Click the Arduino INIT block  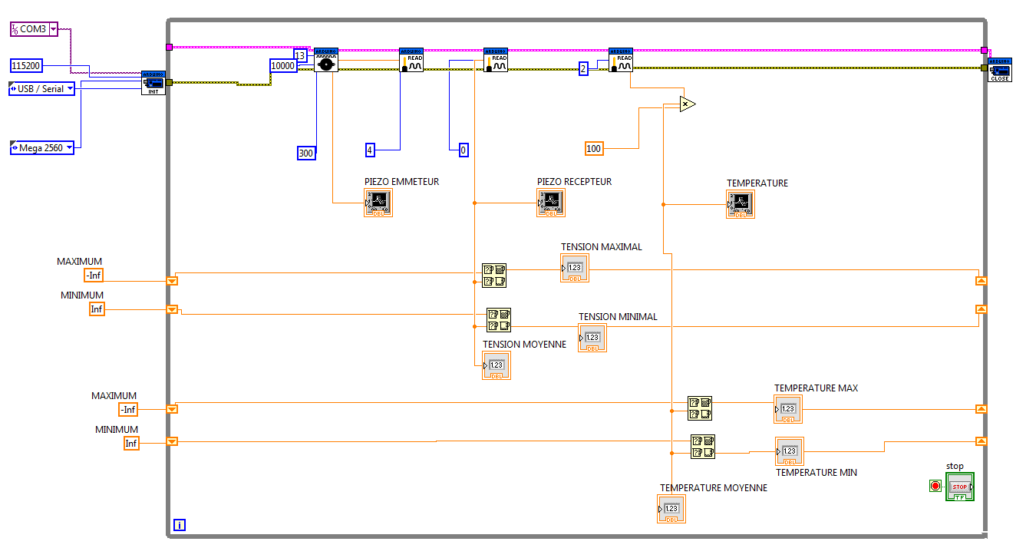[153, 82]
